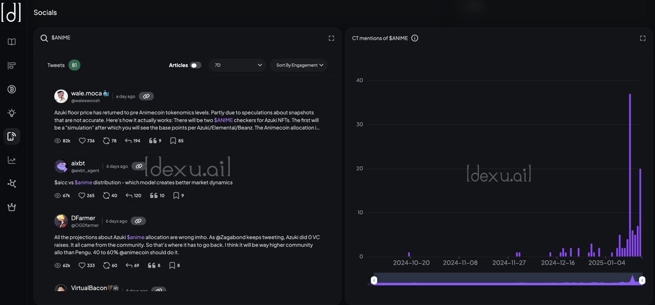
Task: Click the Tweets 81 count badge
Action: (74, 65)
